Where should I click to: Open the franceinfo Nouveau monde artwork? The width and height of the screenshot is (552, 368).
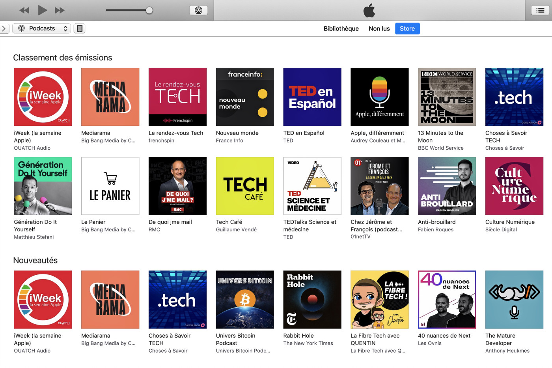pyautogui.click(x=245, y=97)
